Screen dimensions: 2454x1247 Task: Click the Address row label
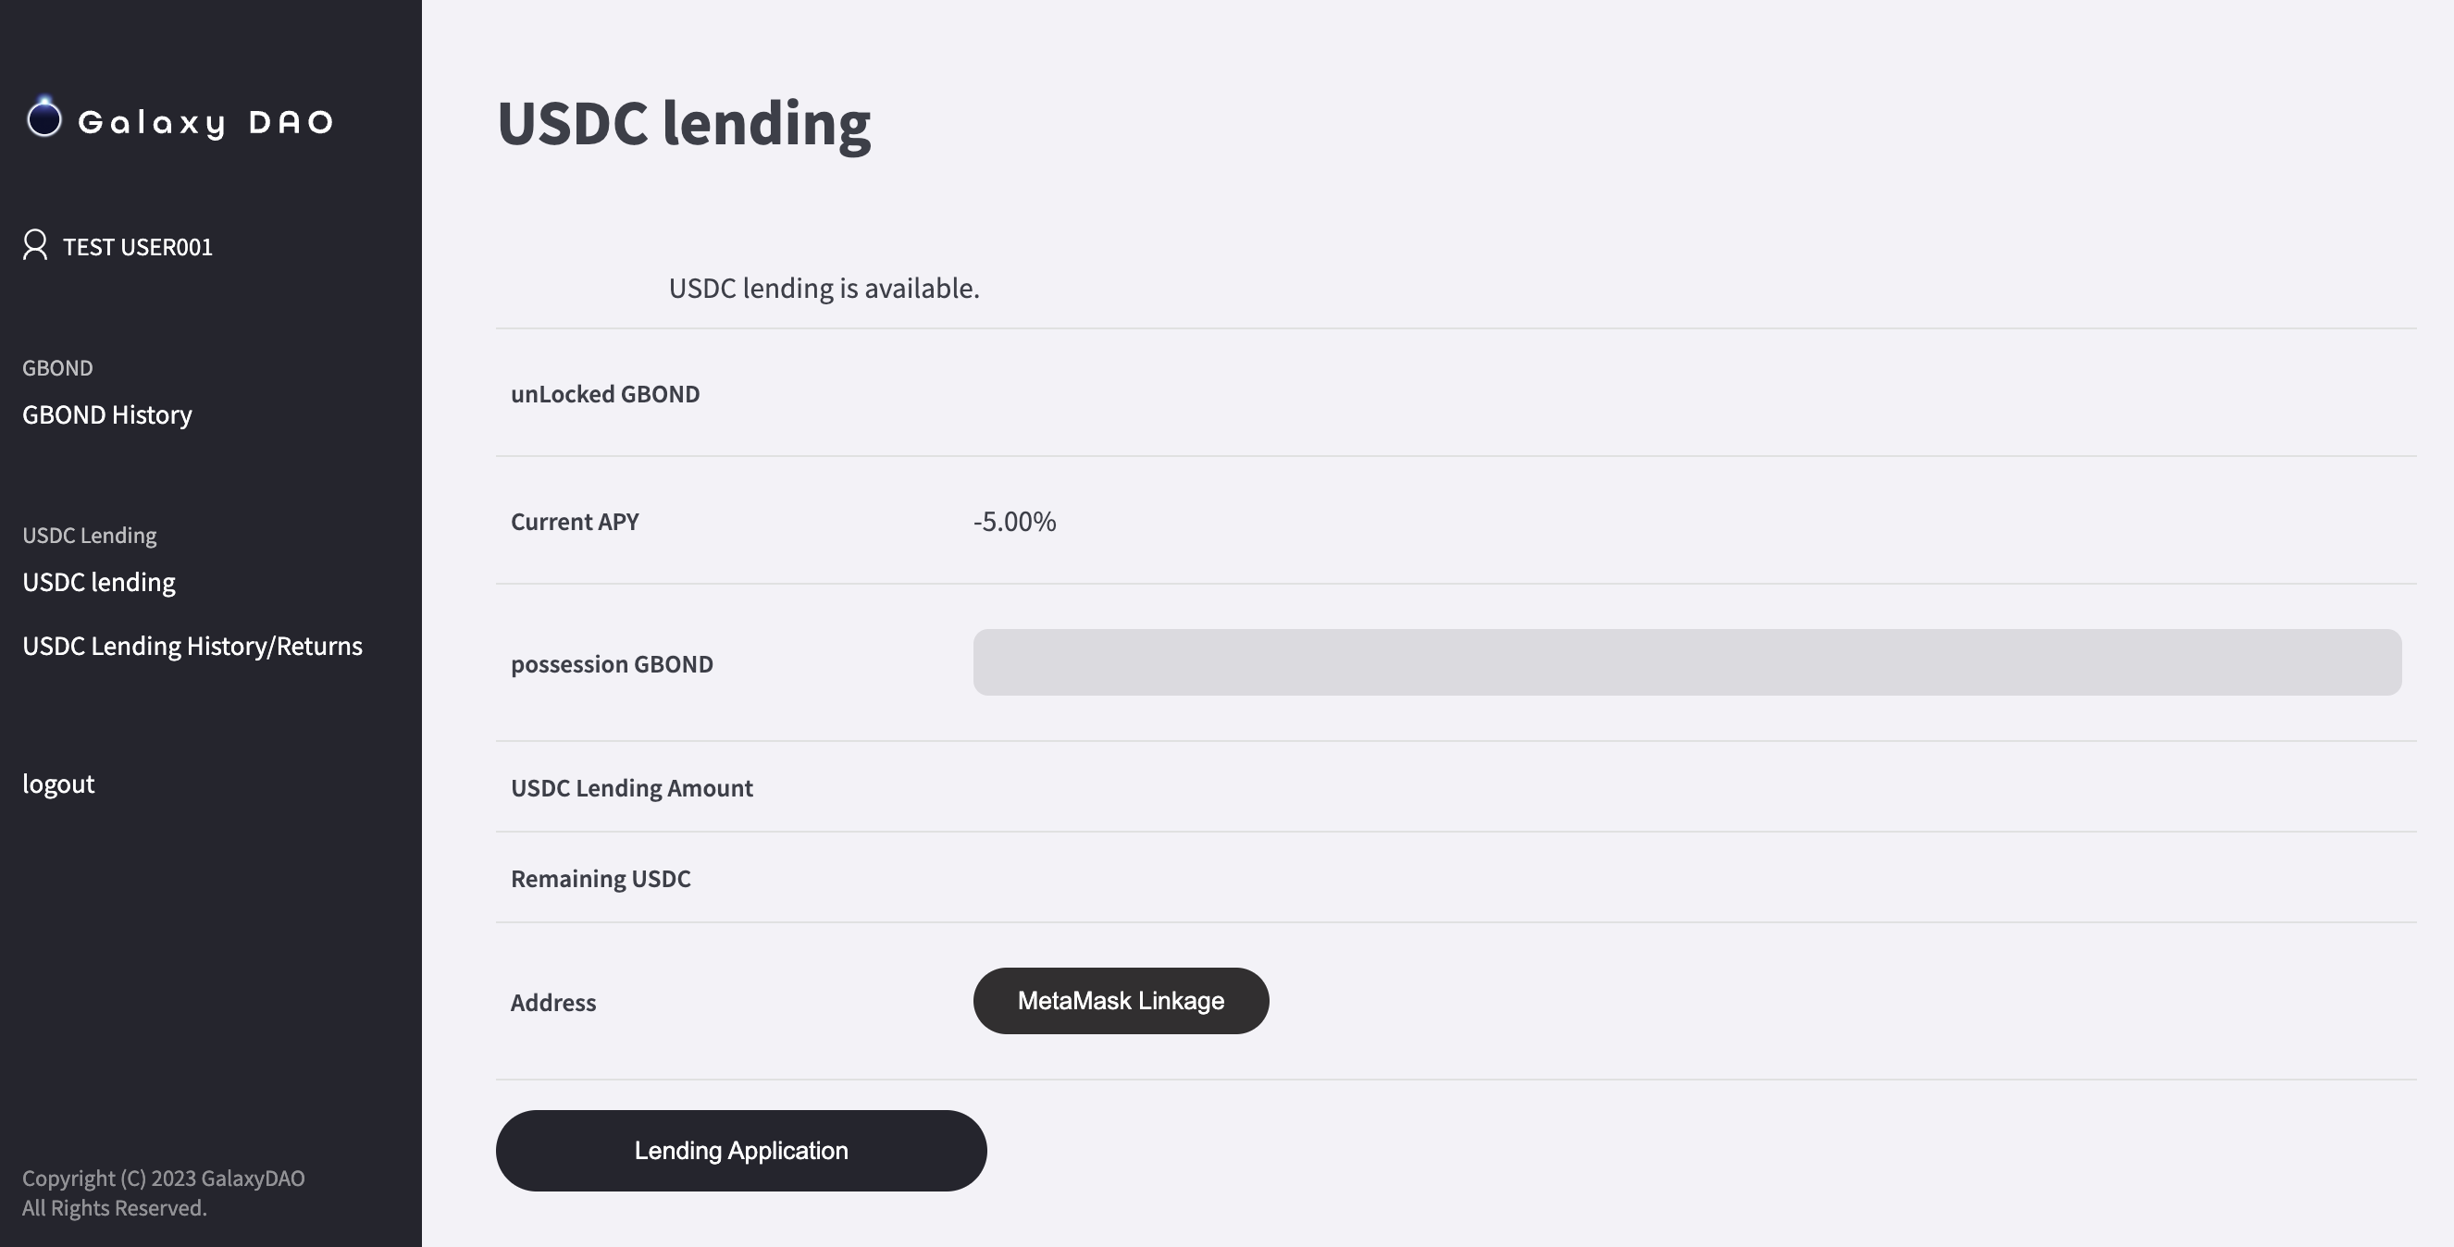(x=553, y=1002)
